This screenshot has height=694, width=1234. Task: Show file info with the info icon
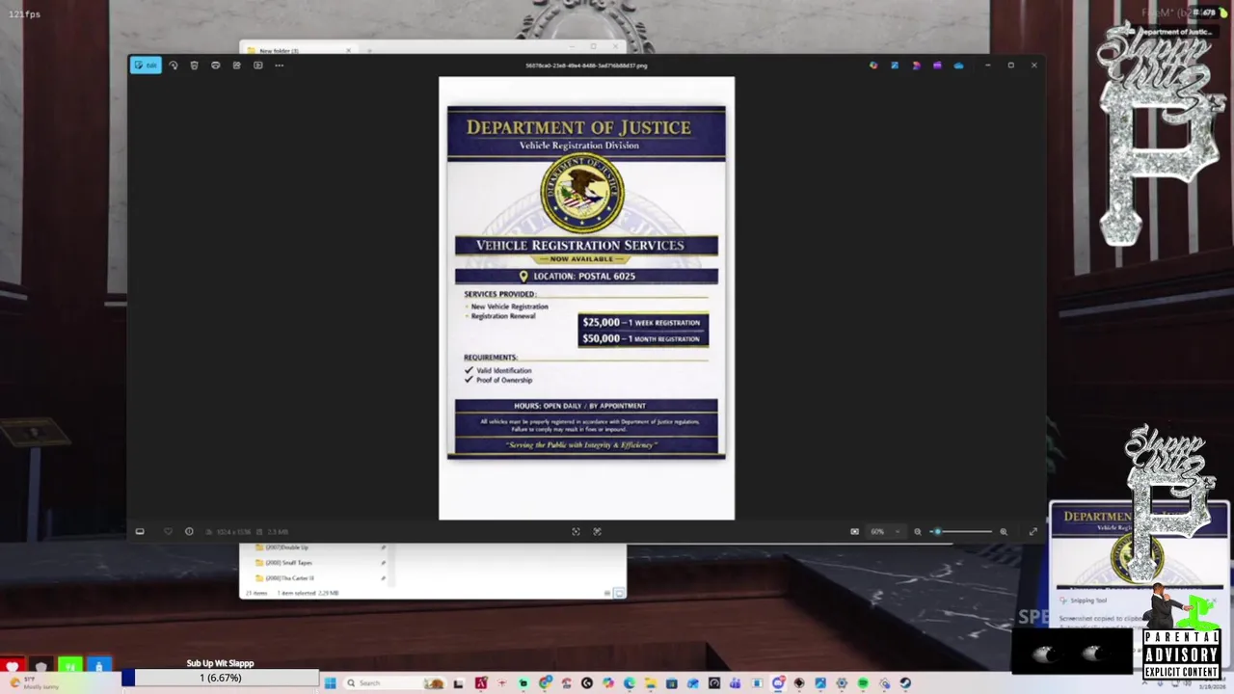pos(189,531)
